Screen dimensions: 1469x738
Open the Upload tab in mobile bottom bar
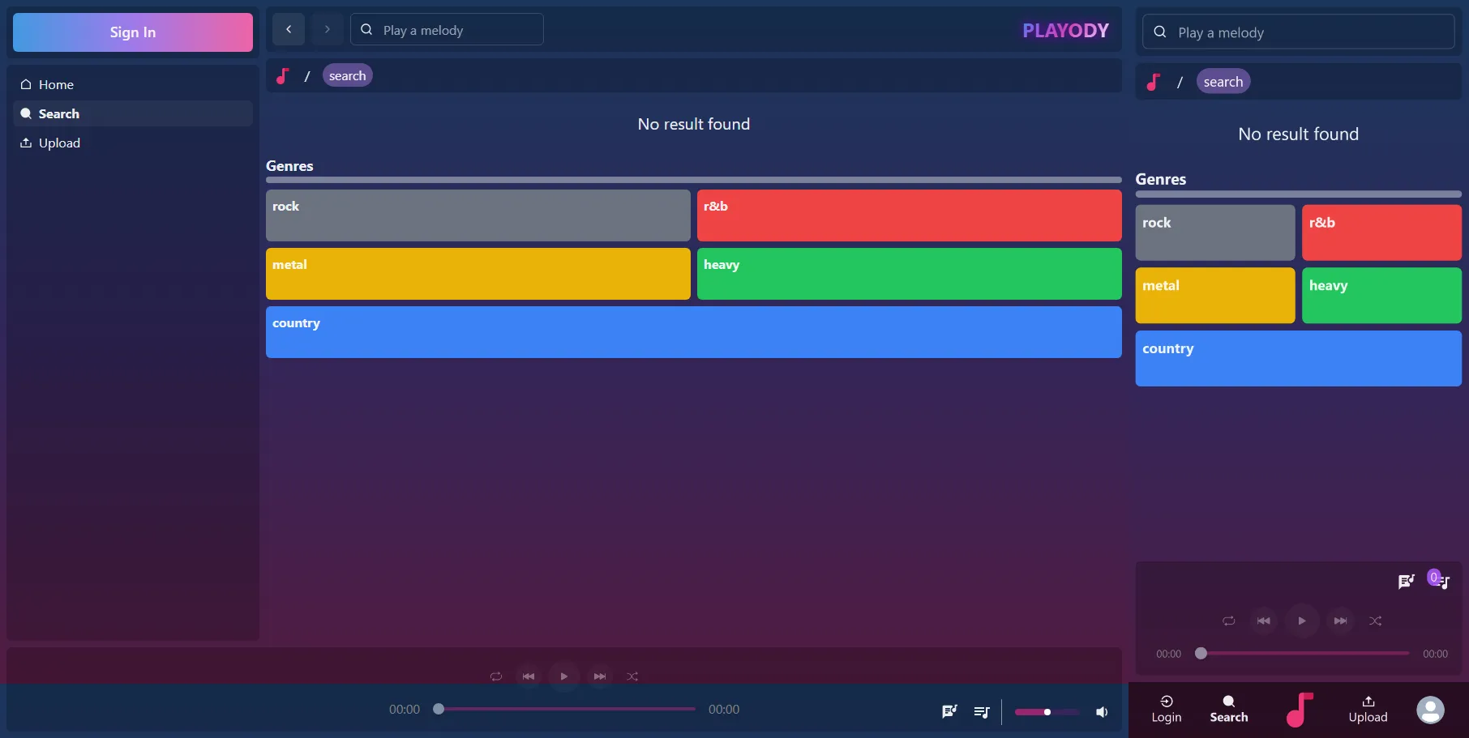click(x=1368, y=709)
